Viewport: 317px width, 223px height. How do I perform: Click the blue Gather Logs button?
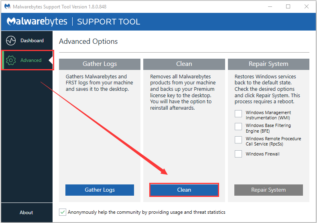click(x=100, y=190)
